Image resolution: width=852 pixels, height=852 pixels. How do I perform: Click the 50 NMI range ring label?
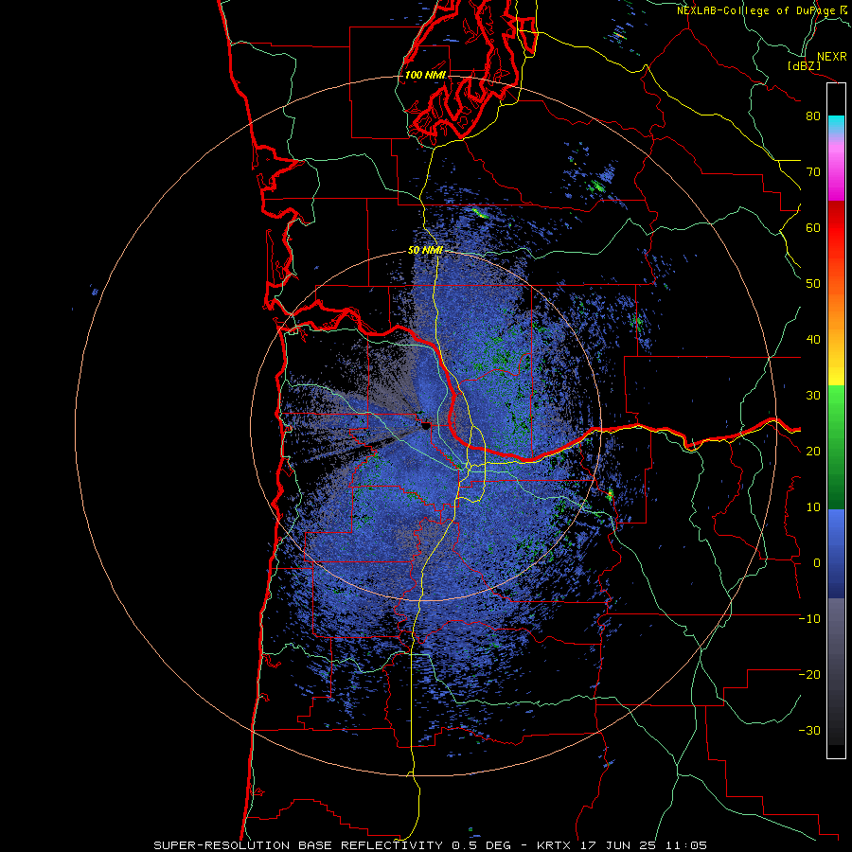point(425,251)
